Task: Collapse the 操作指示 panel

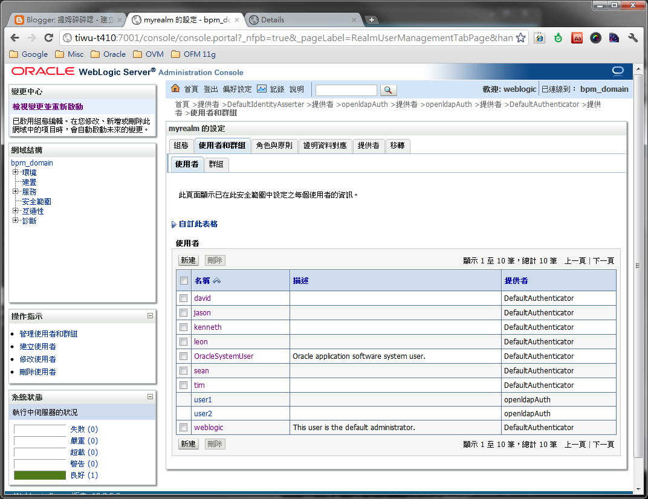Action: point(150,315)
